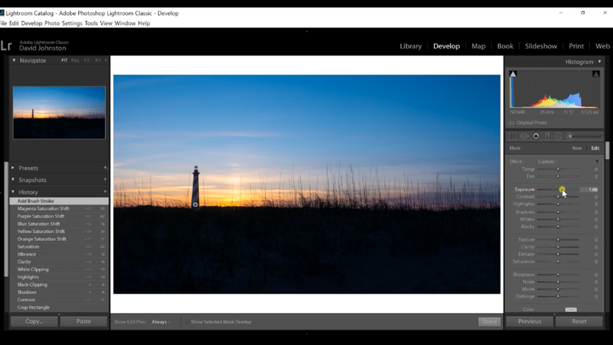Viewport: 613px width, 345px height.
Task: Click the Clarity slider handle
Action: tap(558, 247)
